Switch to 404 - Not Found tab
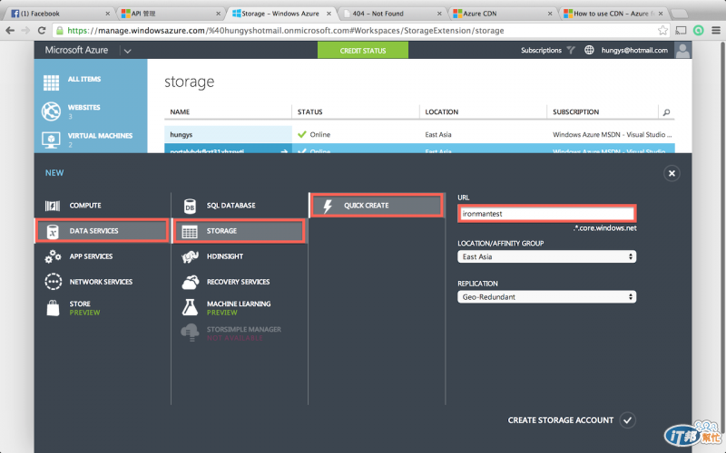The width and height of the screenshot is (726, 453). click(391, 14)
